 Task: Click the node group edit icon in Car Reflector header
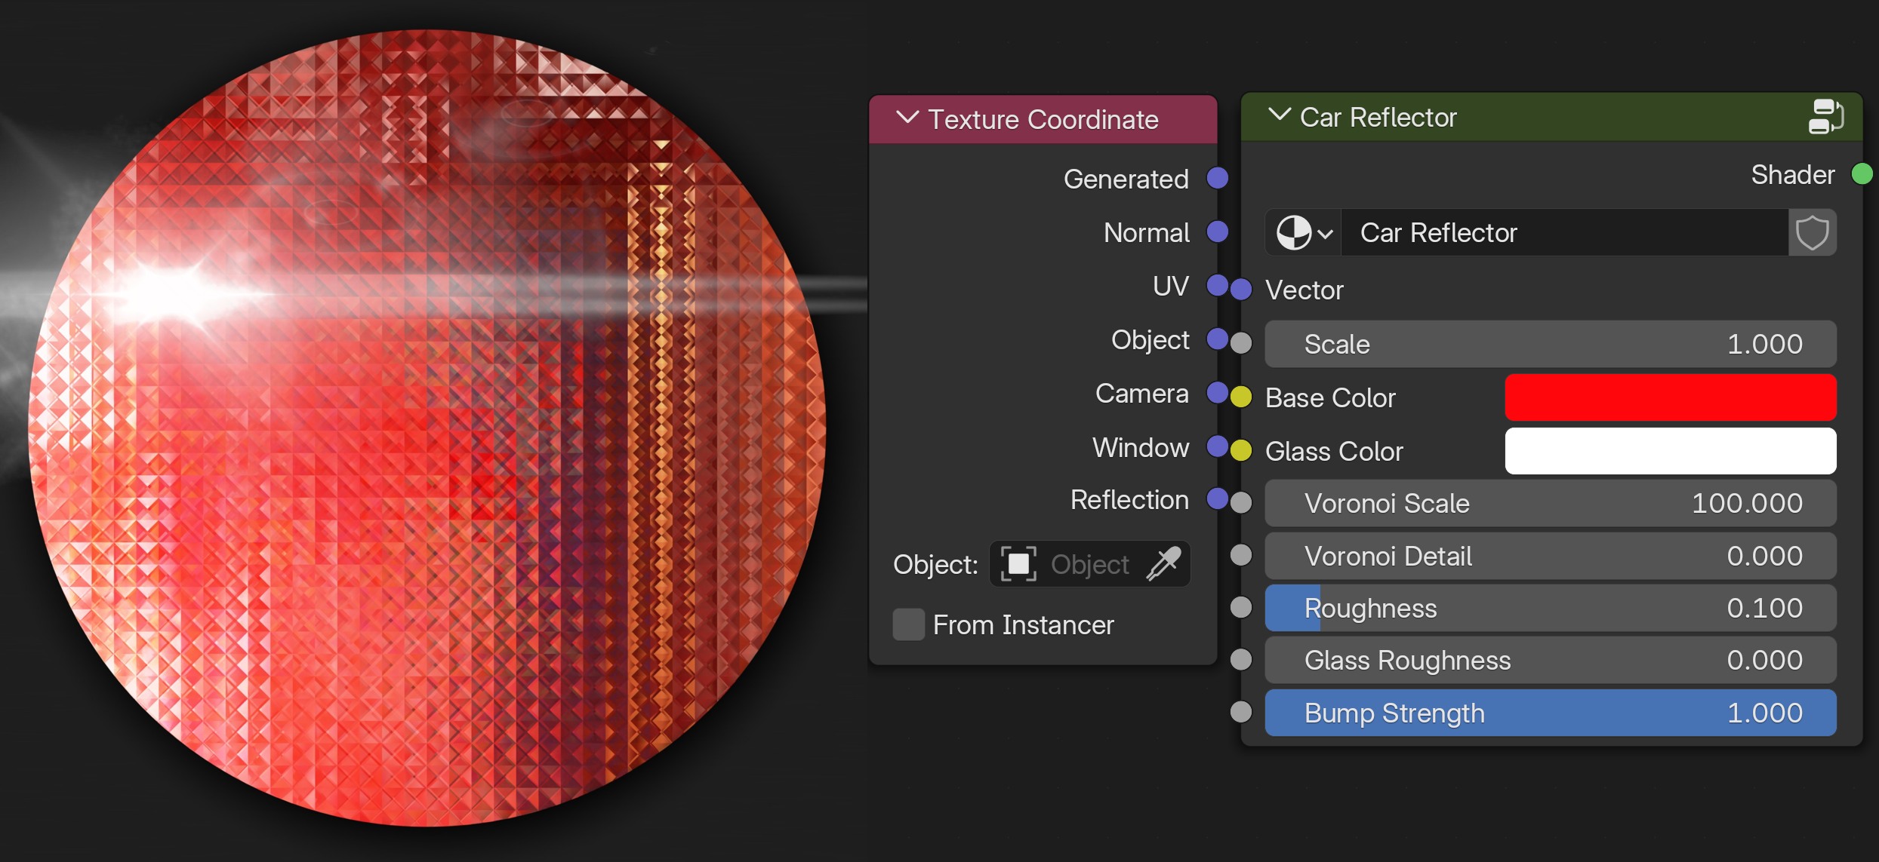[1825, 117]
